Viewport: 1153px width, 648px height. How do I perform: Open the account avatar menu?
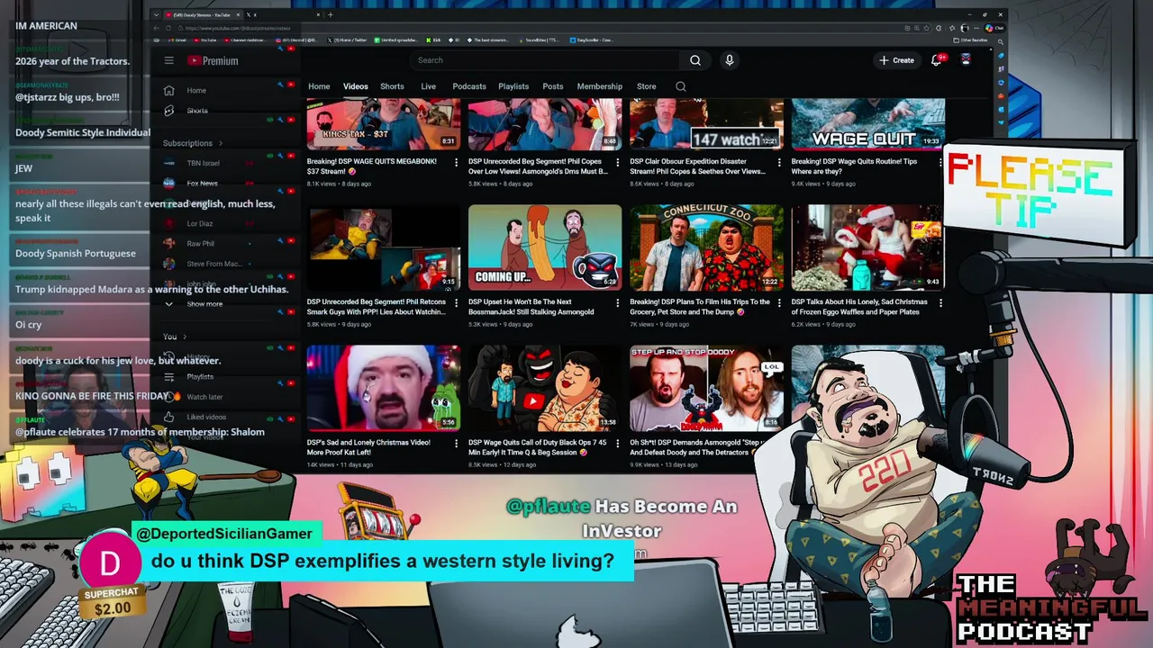point(966,59)
